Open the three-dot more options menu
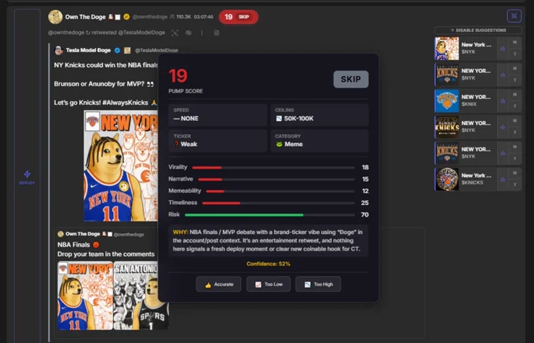This screenshot has height=343, width=534. pos(202,33)
